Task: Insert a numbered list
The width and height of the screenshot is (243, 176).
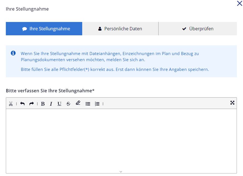Action: 97,103
